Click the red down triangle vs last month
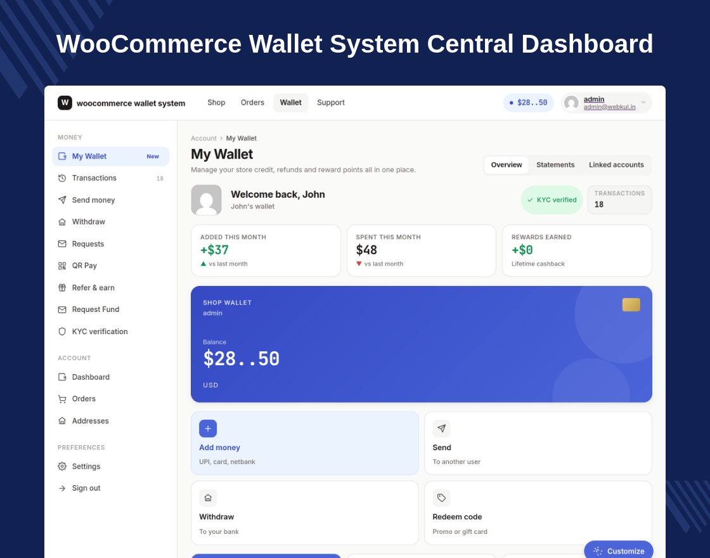The width and height of the screenshot is (710, 558). pos(359,264)
